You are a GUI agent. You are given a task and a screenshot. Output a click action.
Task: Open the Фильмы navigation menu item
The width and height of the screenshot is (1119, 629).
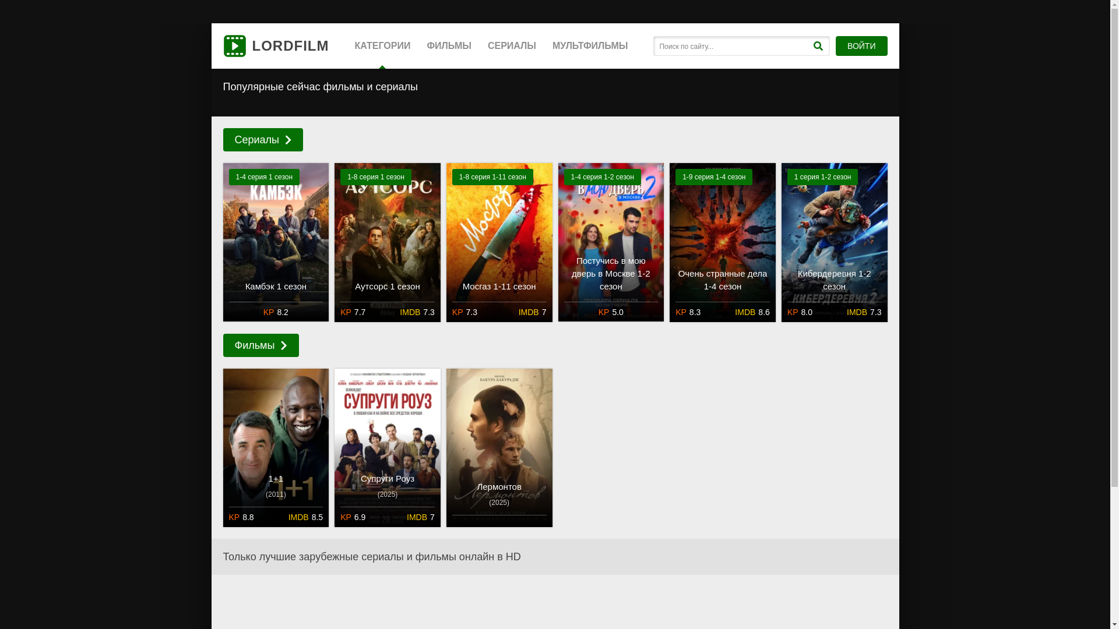449,46
